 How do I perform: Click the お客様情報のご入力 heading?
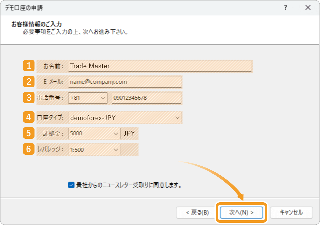37,24
